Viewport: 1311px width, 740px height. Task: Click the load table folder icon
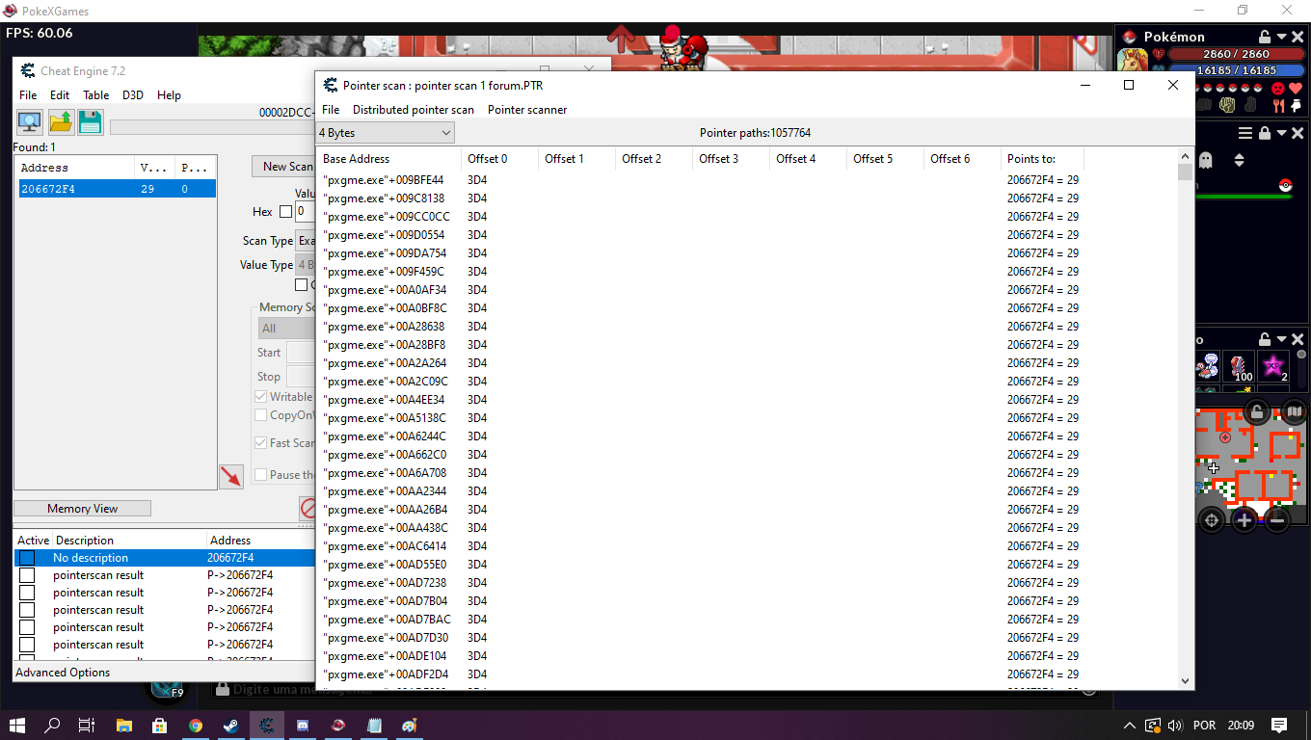coord(61,122)
